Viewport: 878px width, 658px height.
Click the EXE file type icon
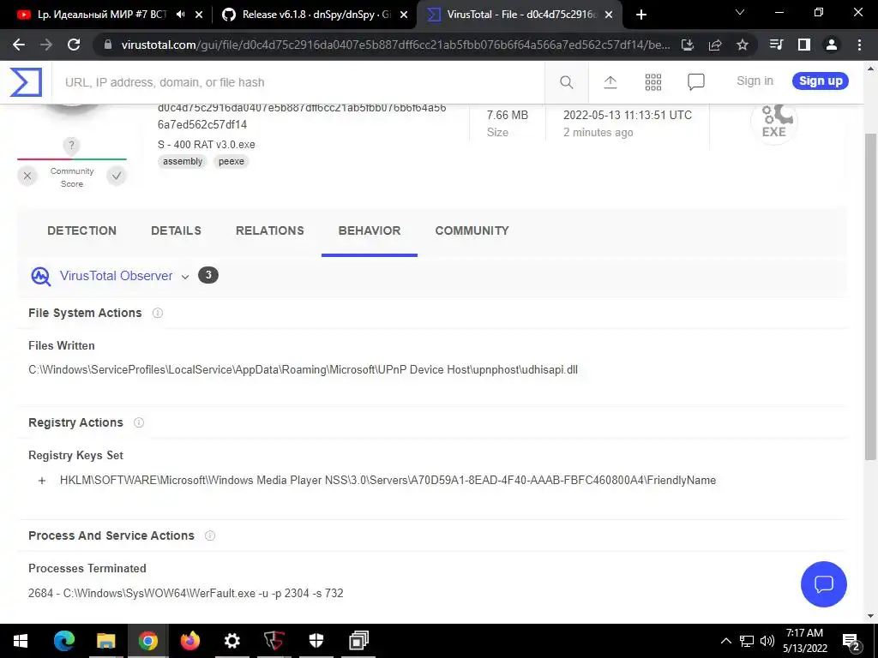(774, 122)
